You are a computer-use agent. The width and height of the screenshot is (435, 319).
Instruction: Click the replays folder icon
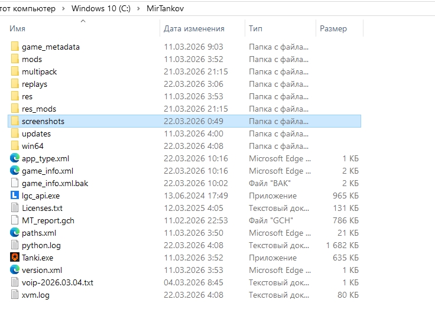pos(15,84)
